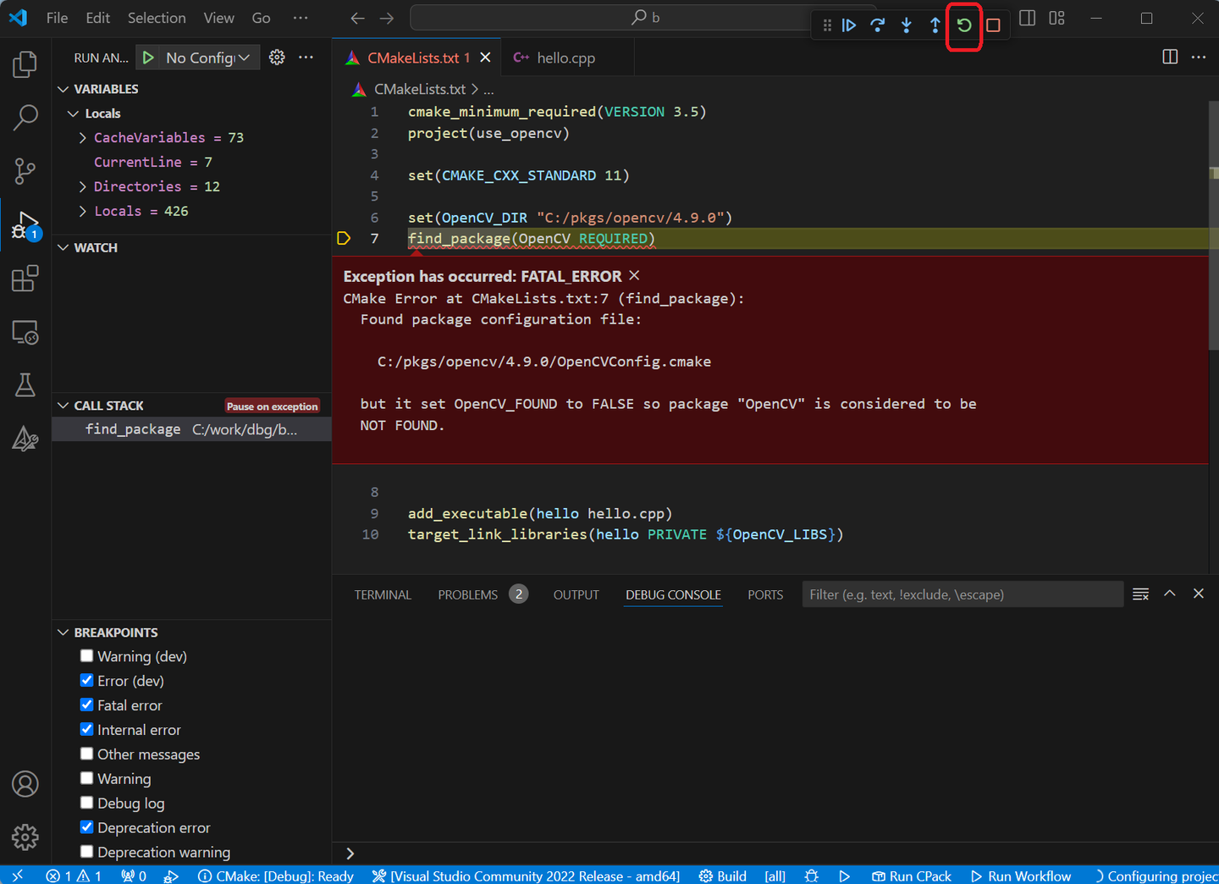Dismiss the FATAL_ERROR exception message
Screen dimensions: 1219x884
634,275
